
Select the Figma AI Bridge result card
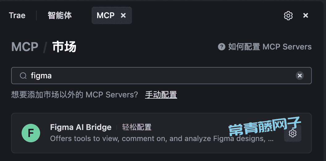(161, 133)
